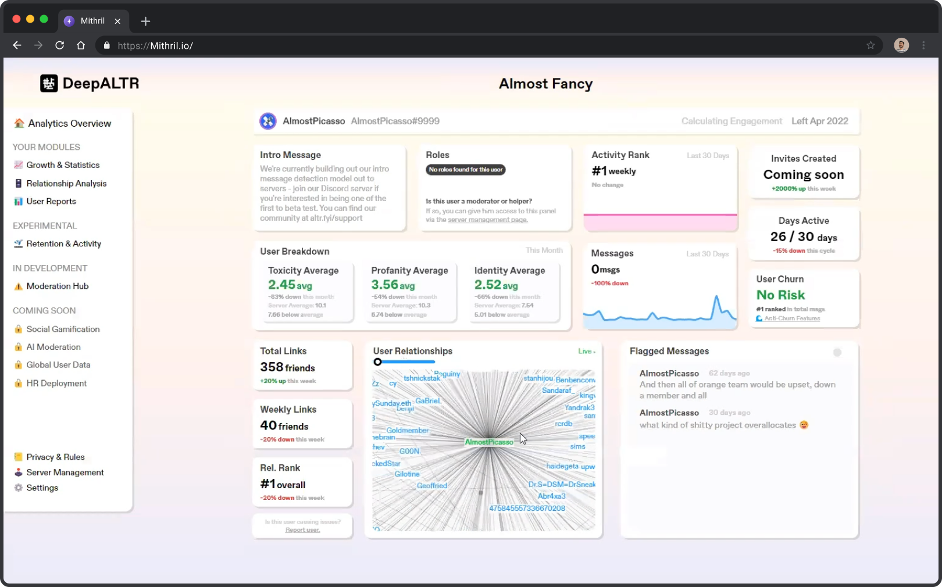Image resolution: width=942 pixels, height=587 pixels.
Task: Click the browser home icon
Action: [x=81, y=45]
